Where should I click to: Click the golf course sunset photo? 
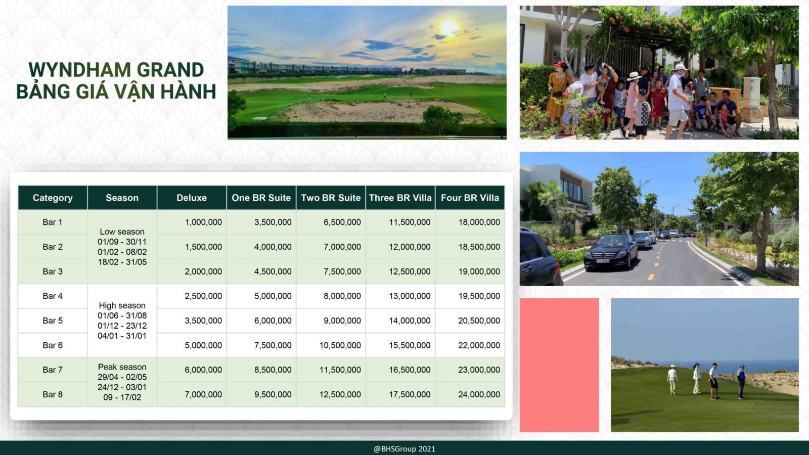(367, 72)
